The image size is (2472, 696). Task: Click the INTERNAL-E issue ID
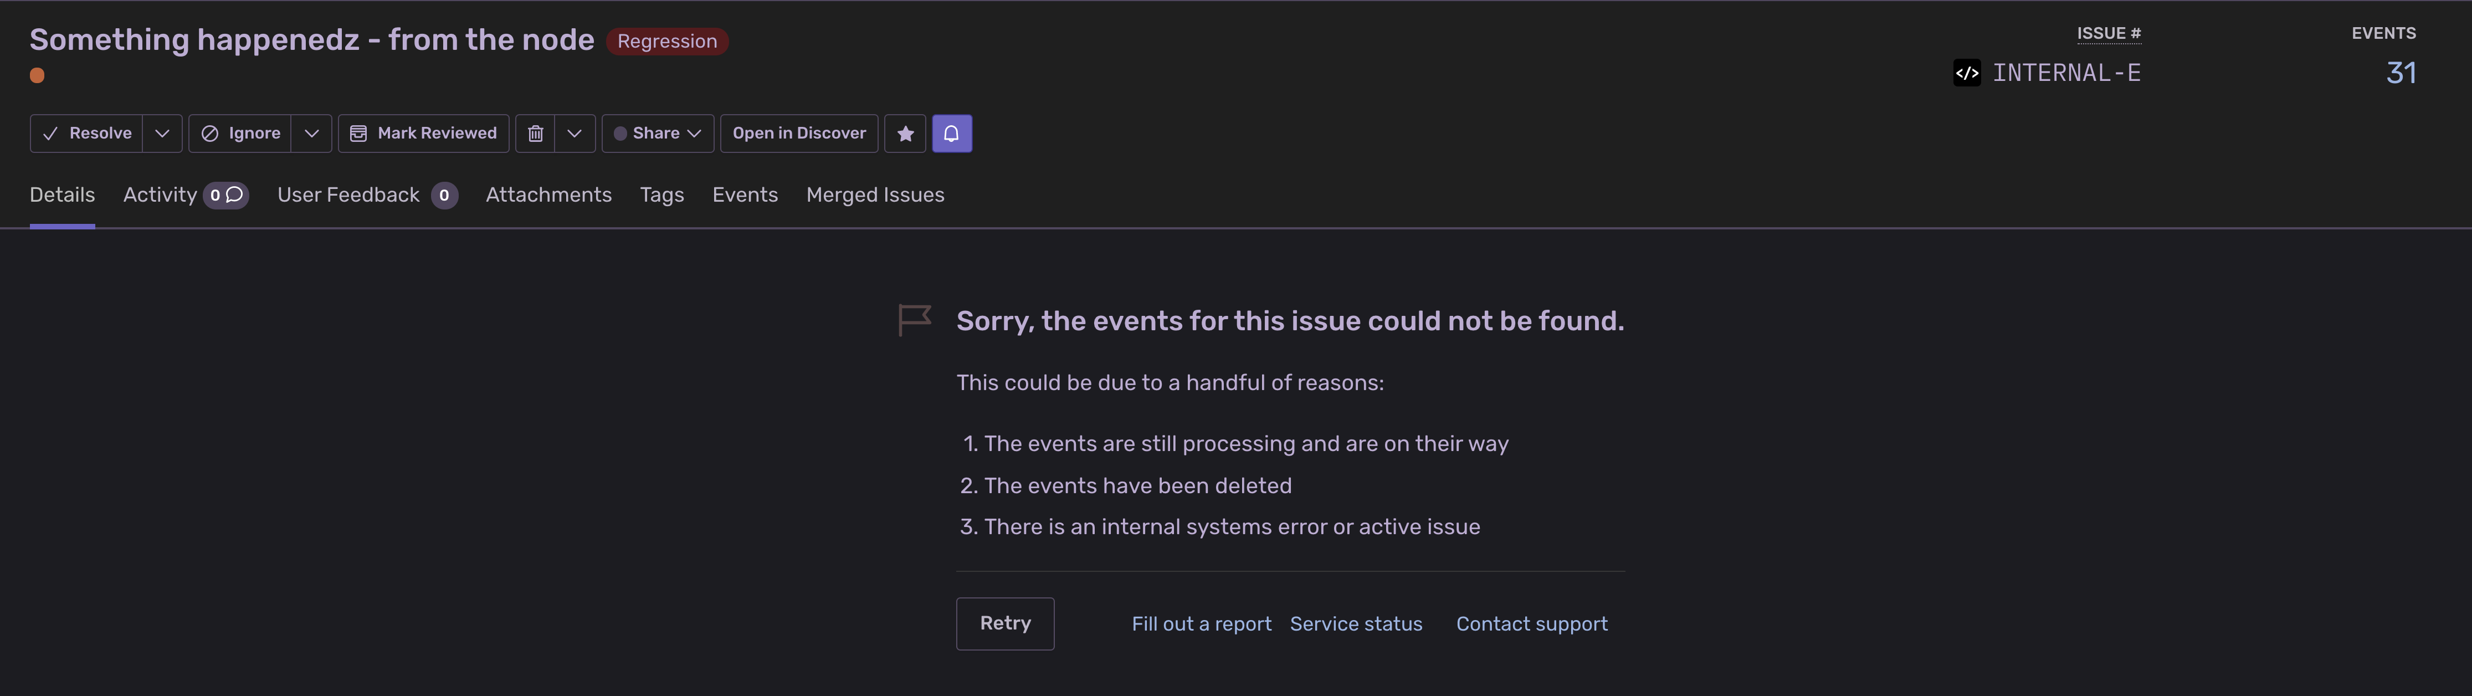(2067, 73)
